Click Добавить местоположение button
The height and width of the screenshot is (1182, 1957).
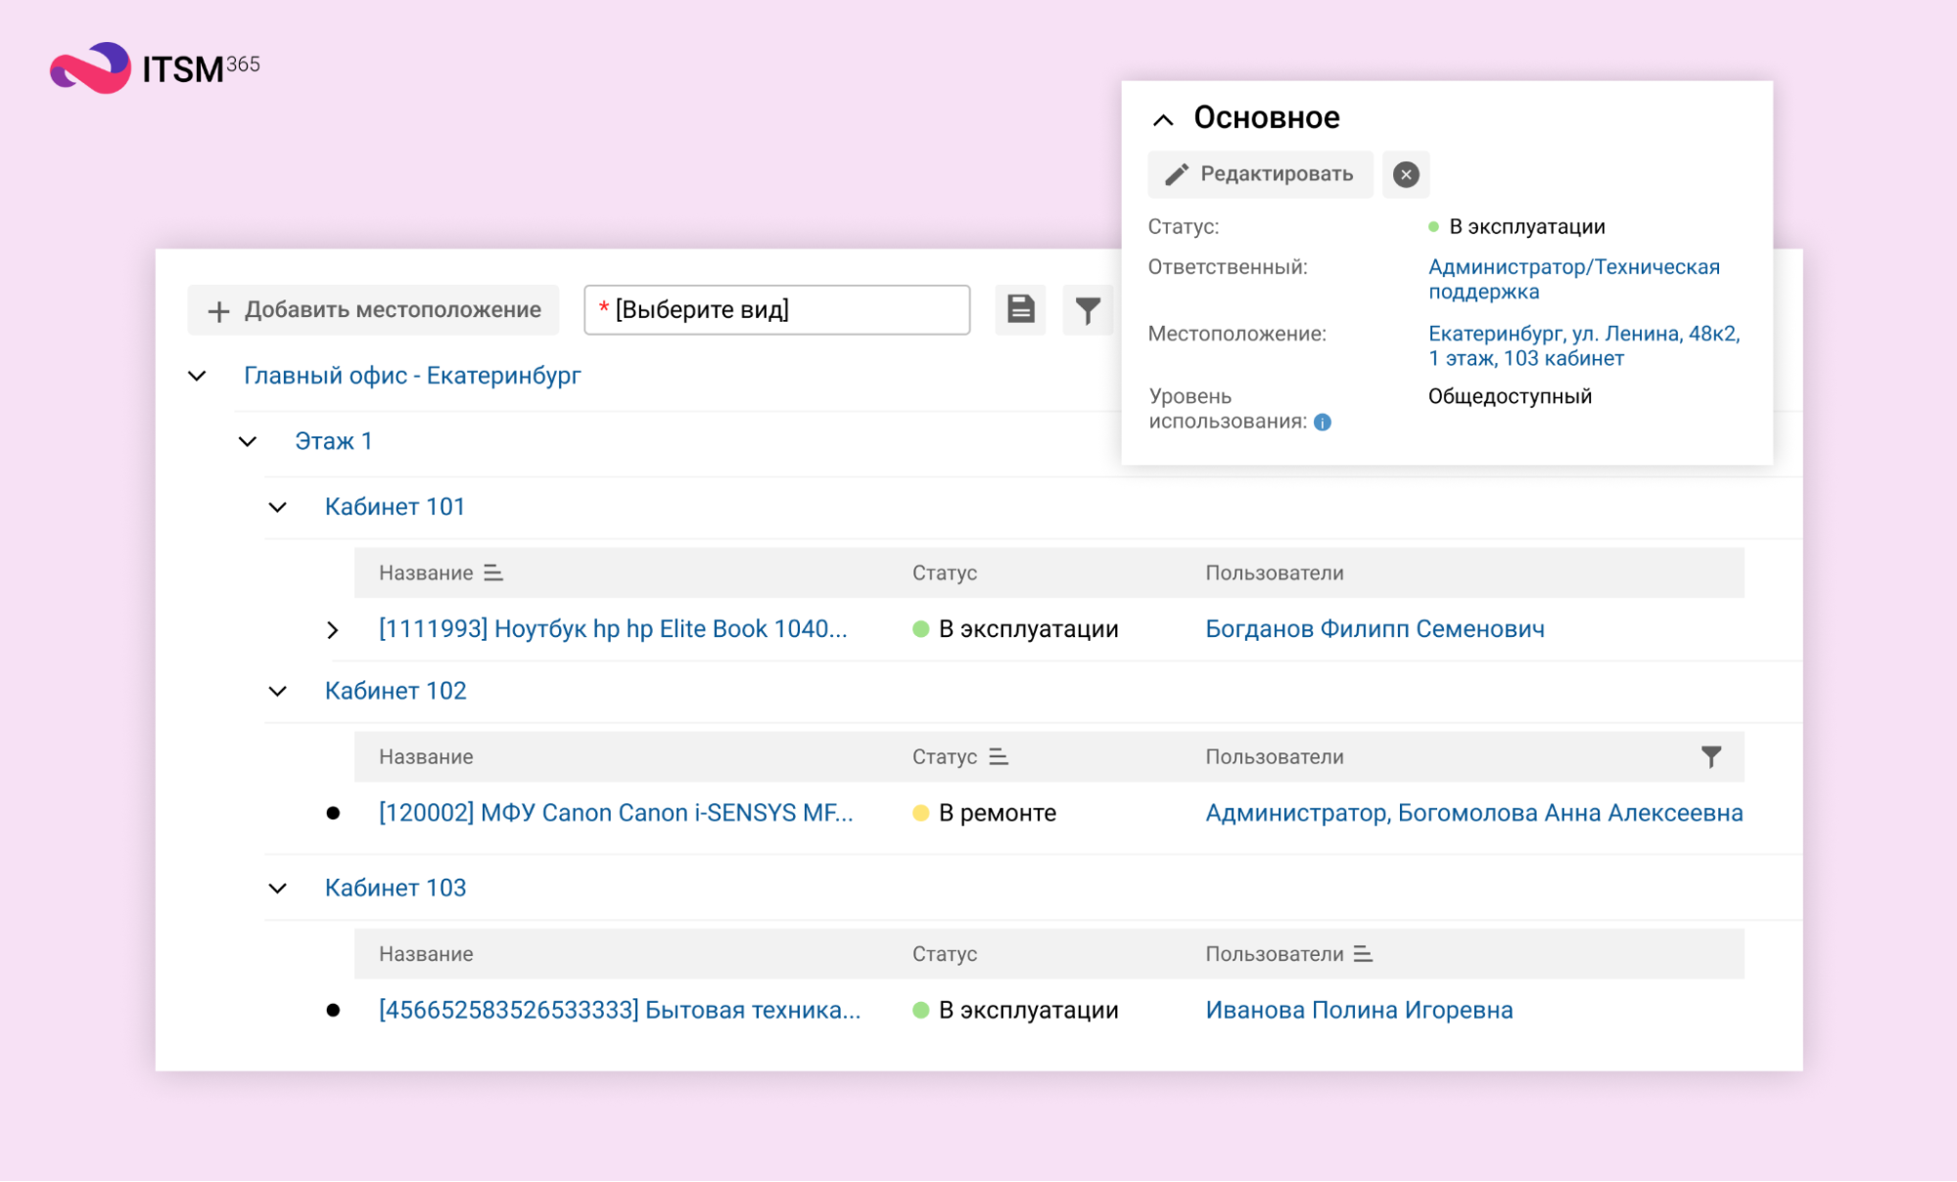(x=373, y=309)
